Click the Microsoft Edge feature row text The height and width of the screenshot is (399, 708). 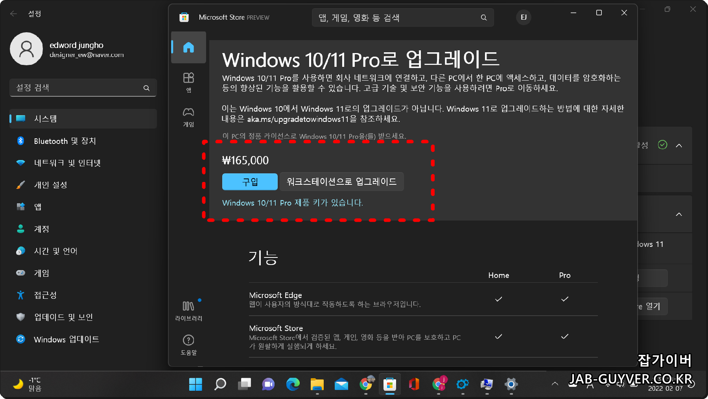[x=335, y=299]
